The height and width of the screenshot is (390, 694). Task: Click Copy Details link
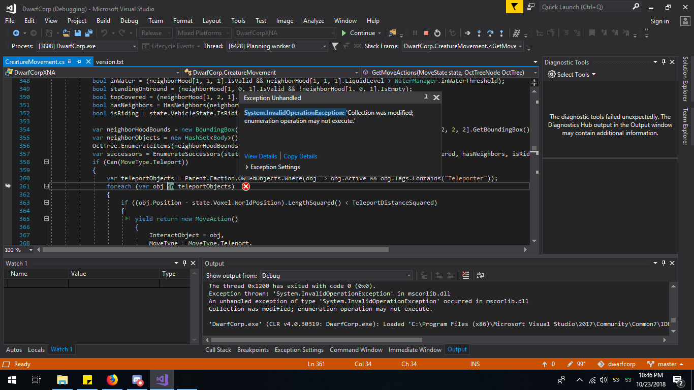coord(300,156)
